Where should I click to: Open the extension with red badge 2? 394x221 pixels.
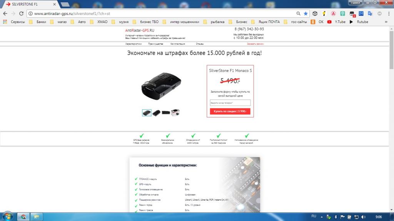352,14
